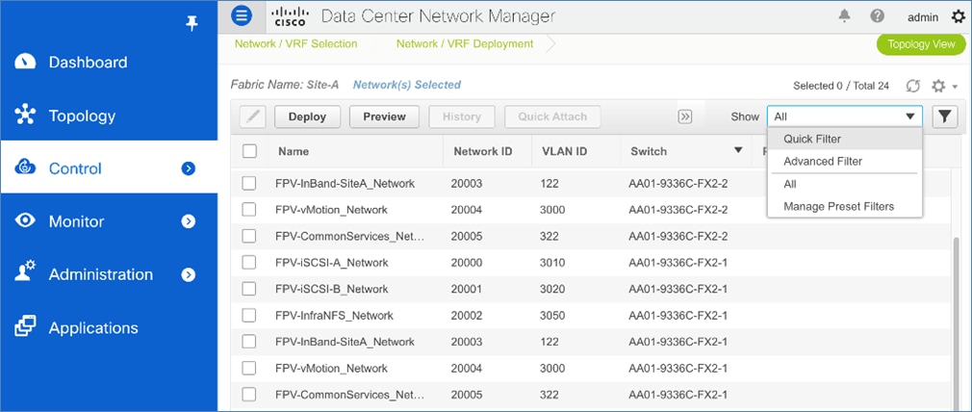Click the Applications windows icon

tap(25, 326)
